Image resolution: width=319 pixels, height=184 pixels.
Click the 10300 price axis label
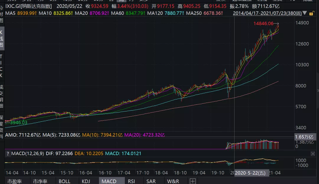pos(302,65)
